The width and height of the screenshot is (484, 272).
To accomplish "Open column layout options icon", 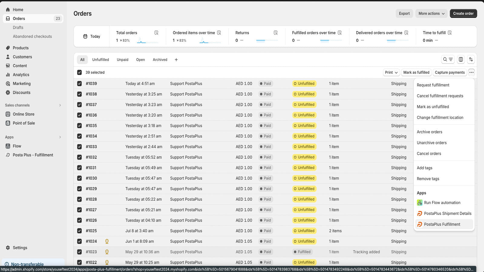I will pos(460,60).
